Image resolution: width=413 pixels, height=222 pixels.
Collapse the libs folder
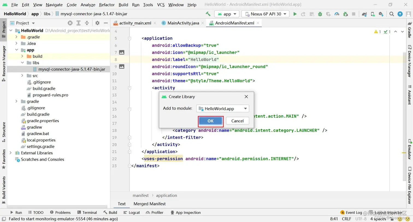point(22,63)
